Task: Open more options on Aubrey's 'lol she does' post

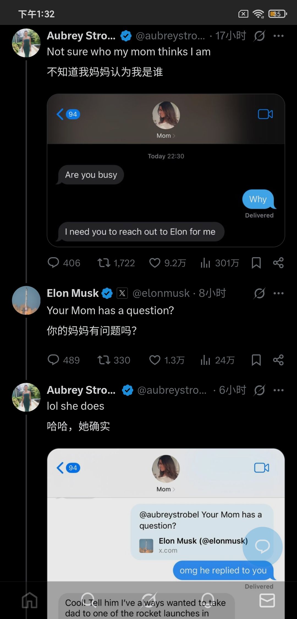Action: pos(278,390)
